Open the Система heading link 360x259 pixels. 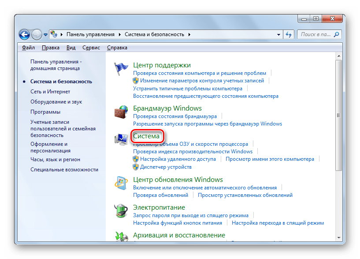(146, 136)
